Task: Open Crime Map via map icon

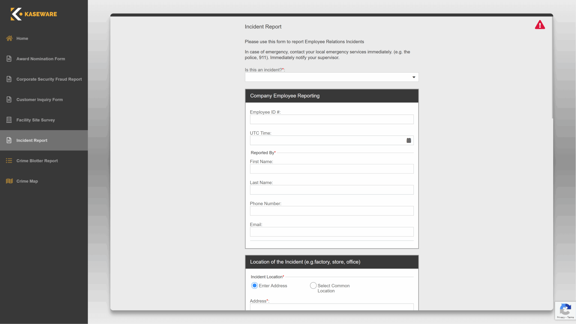Action: pos(9,181)
